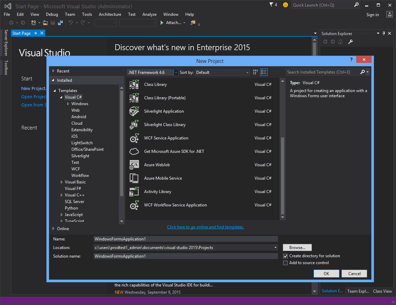Click the smiley feedback icon
Viewport: 396px width, 305px height.
(x=286, y=5)
